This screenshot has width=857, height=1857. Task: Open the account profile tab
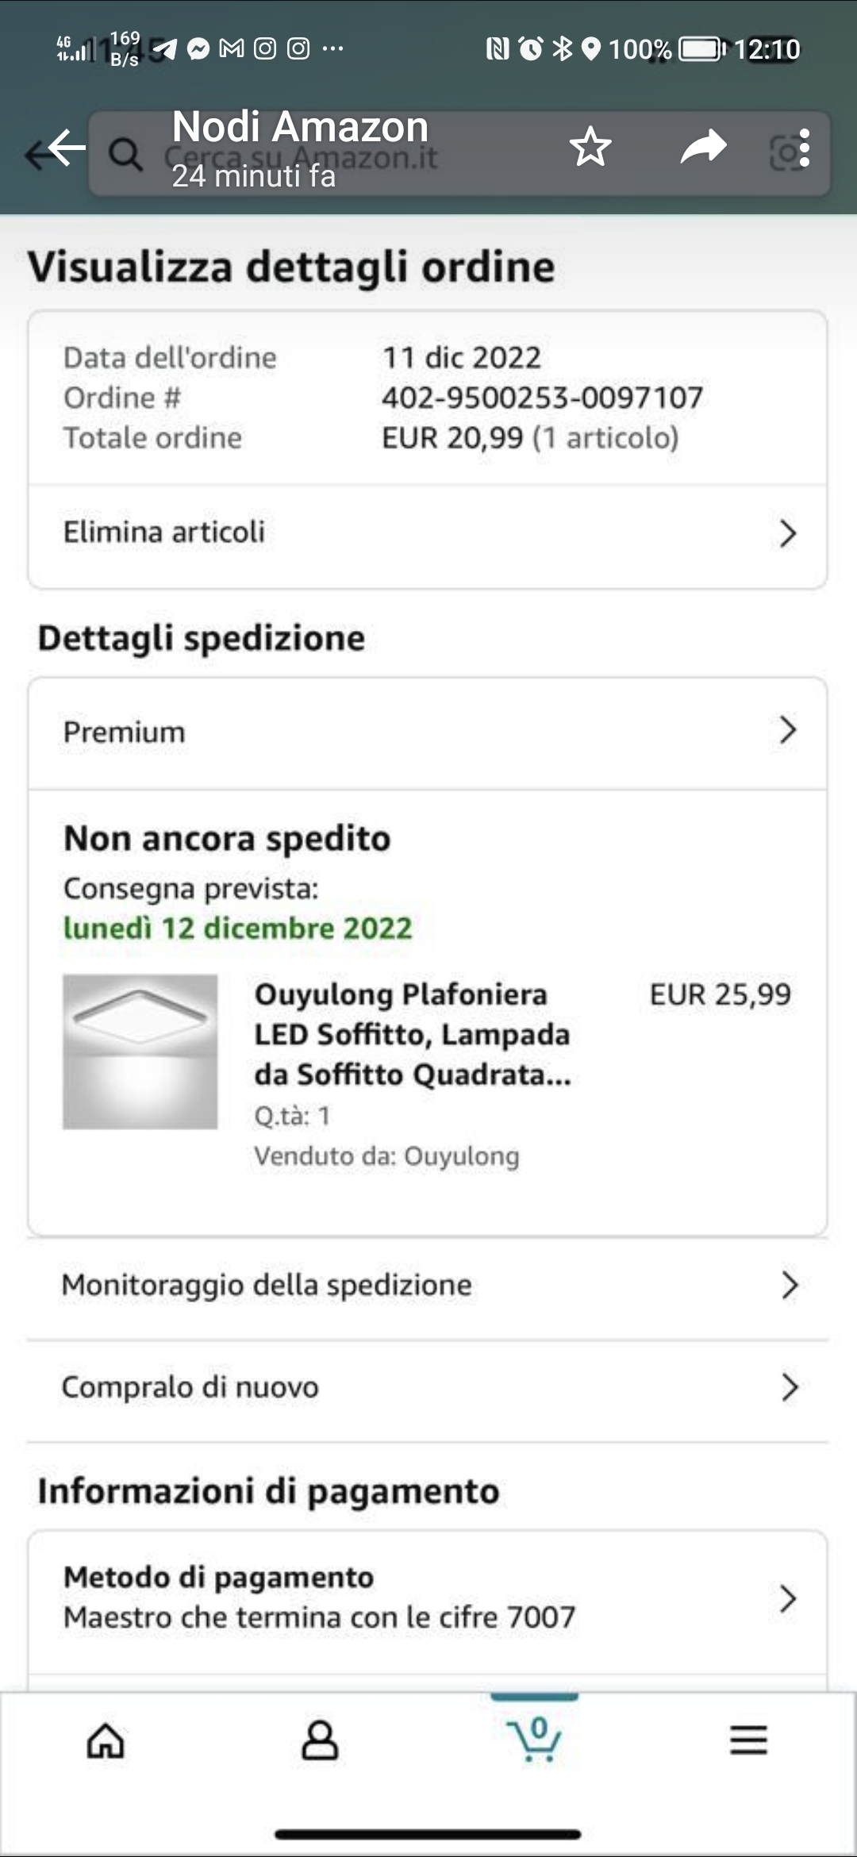[x=320, y=1741]
